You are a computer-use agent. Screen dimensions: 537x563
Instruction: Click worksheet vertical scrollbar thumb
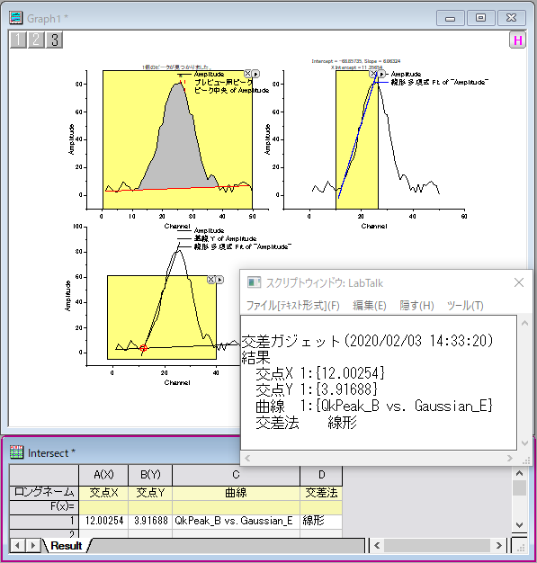[519, 488]
